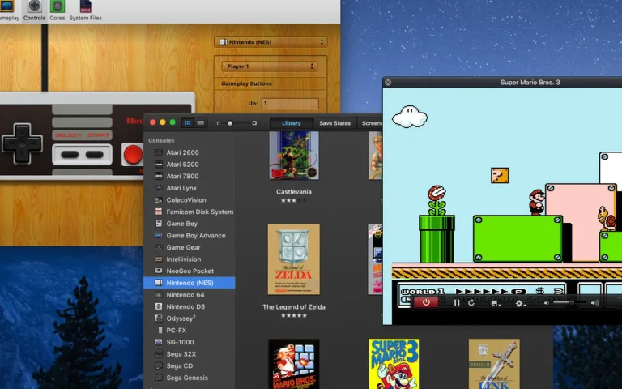
Task: Click the START button on controller image
Action: pyautogui.click(x=95, y=155)
